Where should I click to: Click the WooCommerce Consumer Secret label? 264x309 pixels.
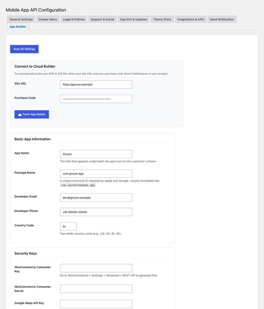click(32, 289)
